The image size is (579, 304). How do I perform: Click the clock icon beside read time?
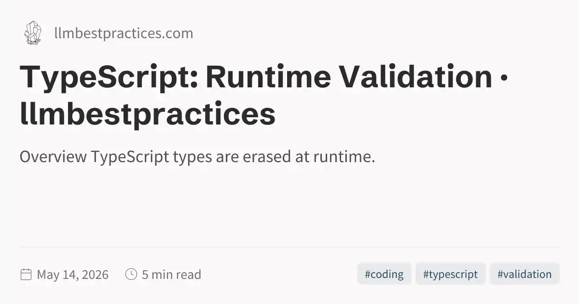click(x=131, y=275)
